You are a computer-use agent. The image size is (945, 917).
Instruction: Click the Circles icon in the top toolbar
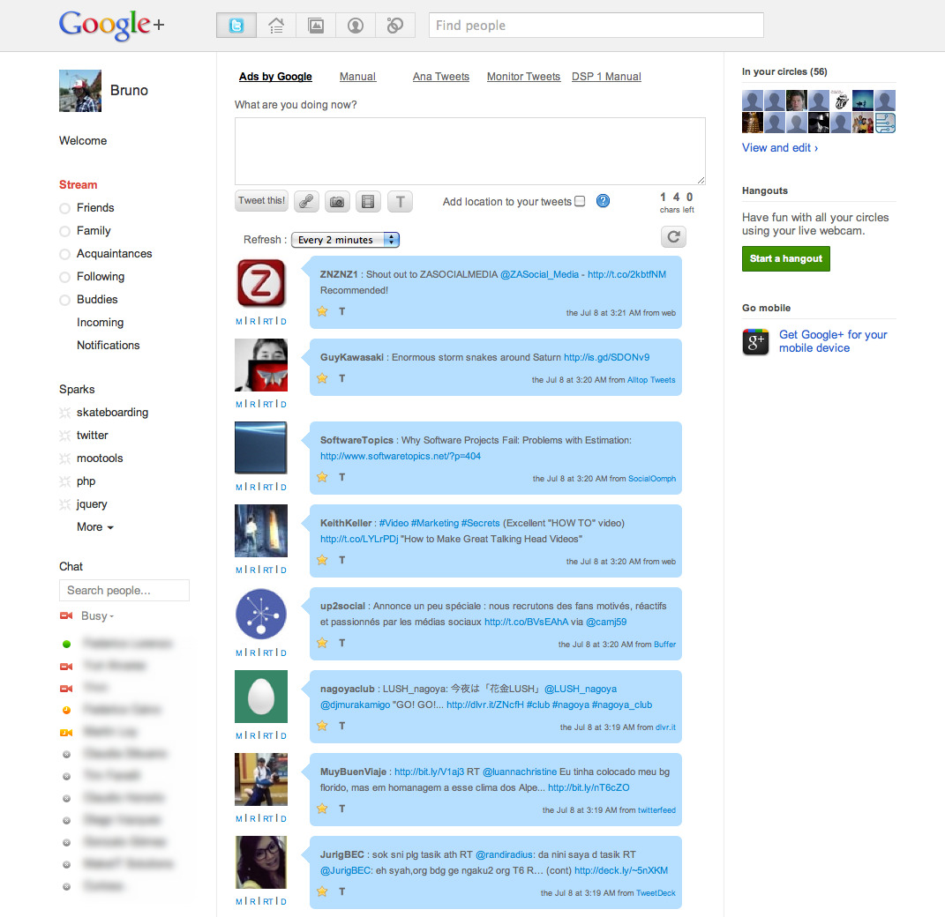394,25
